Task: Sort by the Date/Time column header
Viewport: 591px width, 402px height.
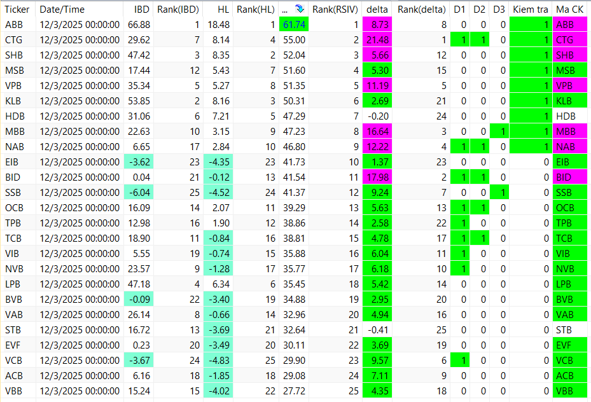Action: [x=62, y=9]
